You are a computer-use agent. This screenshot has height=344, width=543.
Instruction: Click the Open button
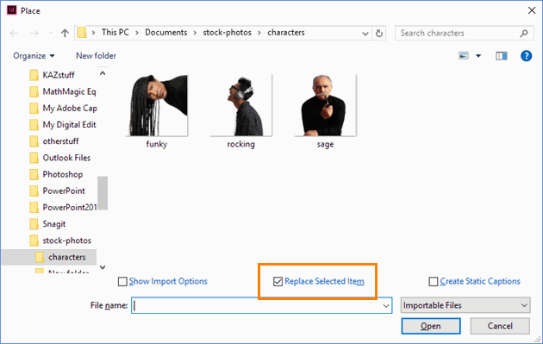tap(431, 326)
